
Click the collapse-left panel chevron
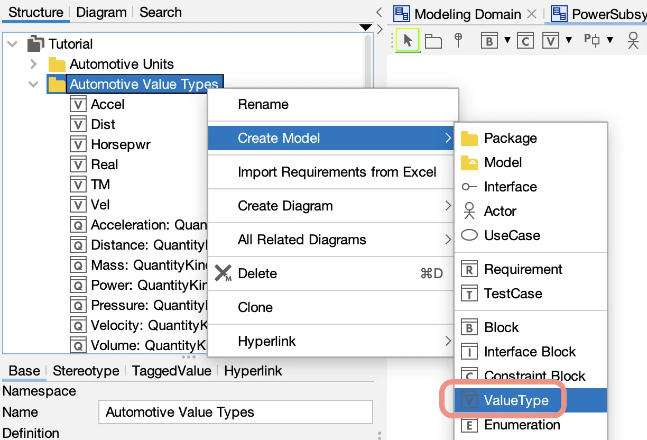coord(379,13)
